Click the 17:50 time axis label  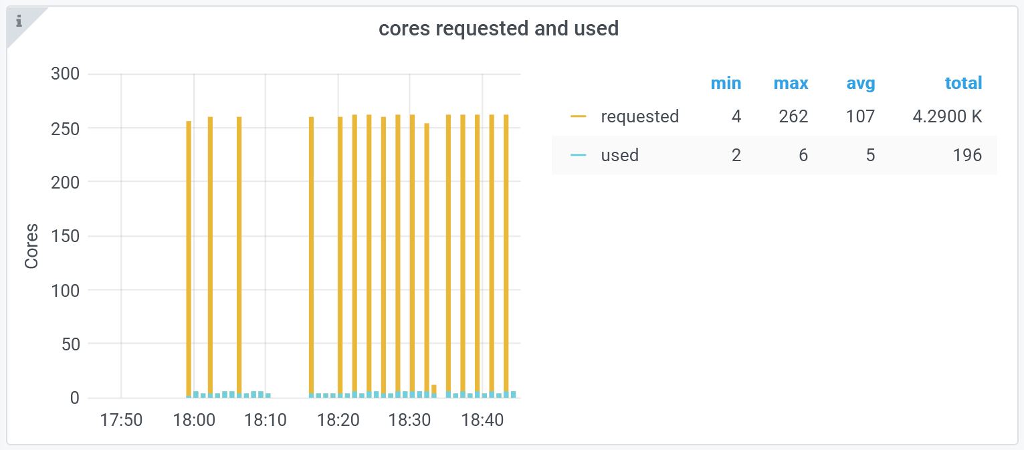click(121, 421)
